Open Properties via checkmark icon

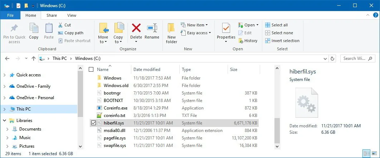[226, 28]
